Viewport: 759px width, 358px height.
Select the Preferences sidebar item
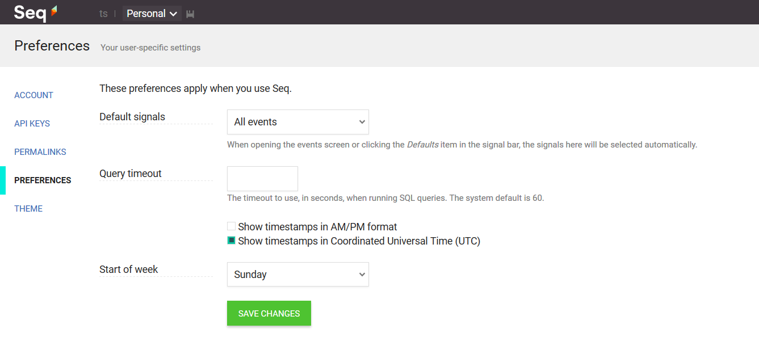[x=43, y=180]
